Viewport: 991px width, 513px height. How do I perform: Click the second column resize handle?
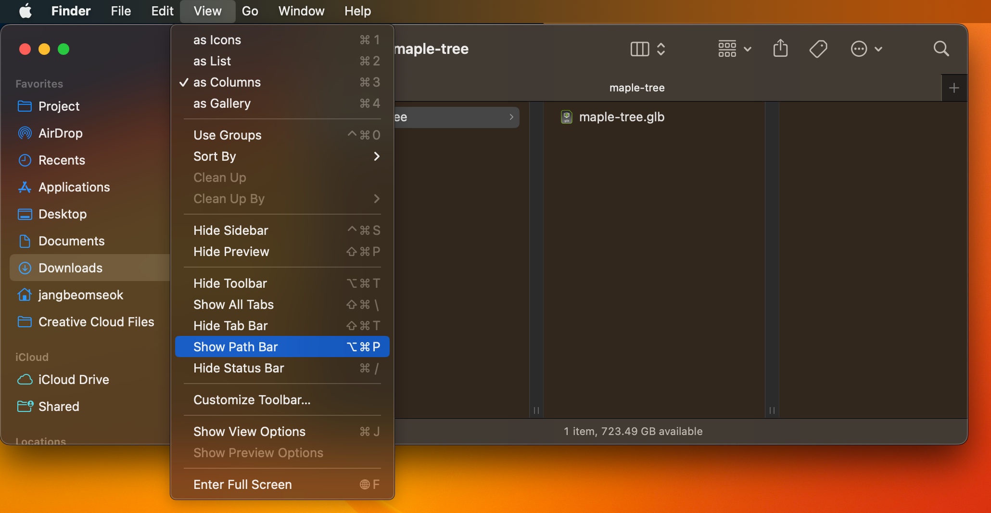click(x=772, y=410)
